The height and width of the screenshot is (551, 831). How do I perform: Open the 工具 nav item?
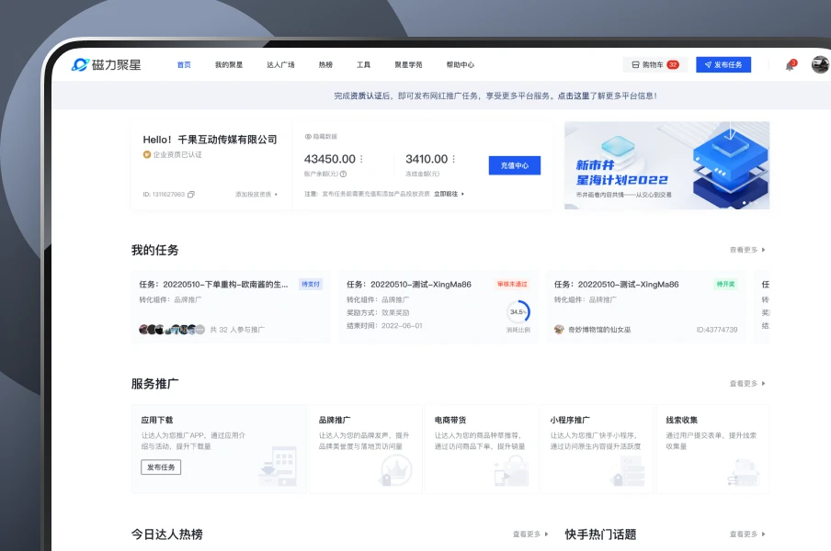(x=364, y=64)
